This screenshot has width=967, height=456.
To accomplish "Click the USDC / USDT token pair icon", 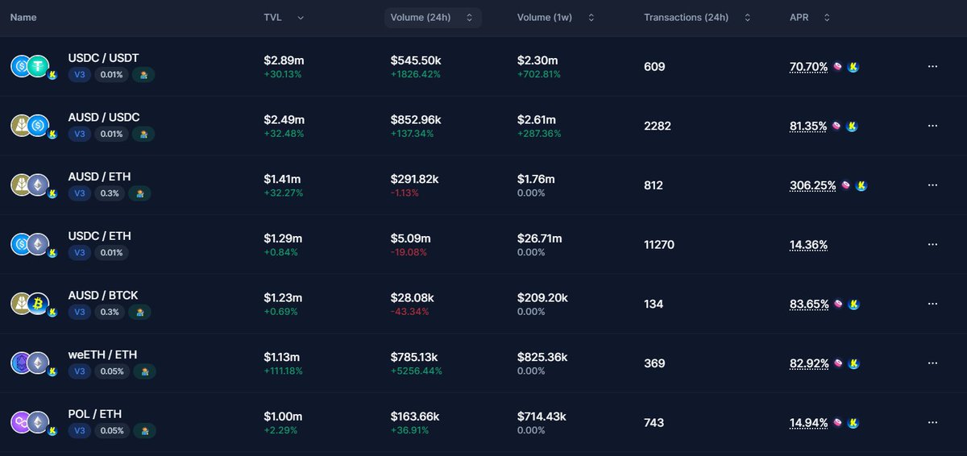I will tap(32, 67).
